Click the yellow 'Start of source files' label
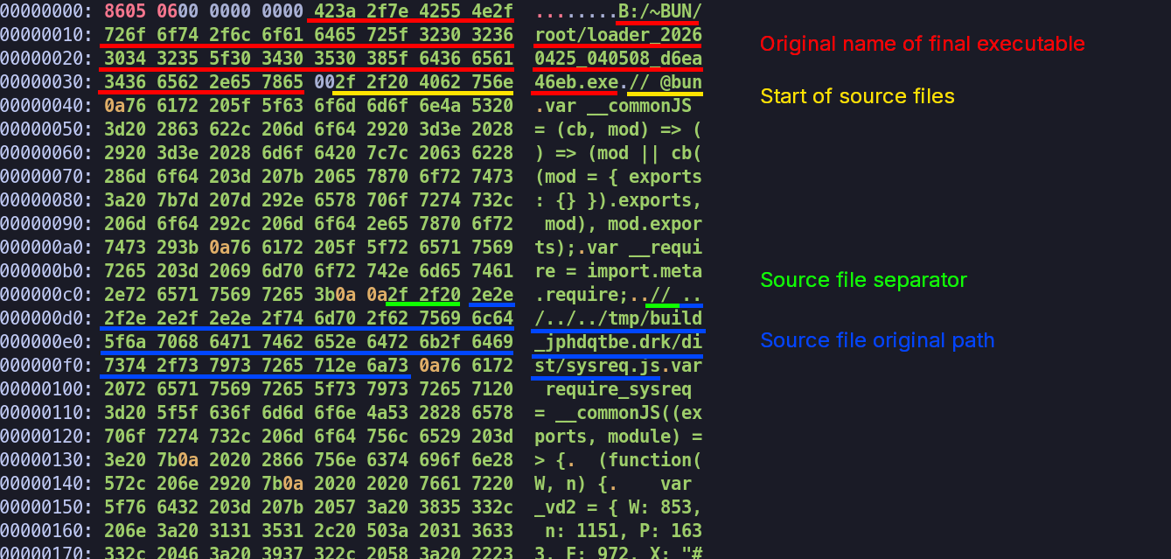Screen dimensions: 1171x559 [x=857, y=96]
